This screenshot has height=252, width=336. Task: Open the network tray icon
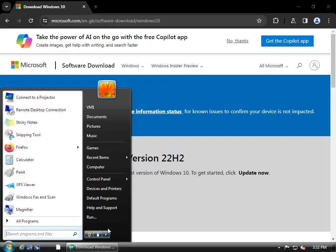pyautogui.click(x=295, y=247)
